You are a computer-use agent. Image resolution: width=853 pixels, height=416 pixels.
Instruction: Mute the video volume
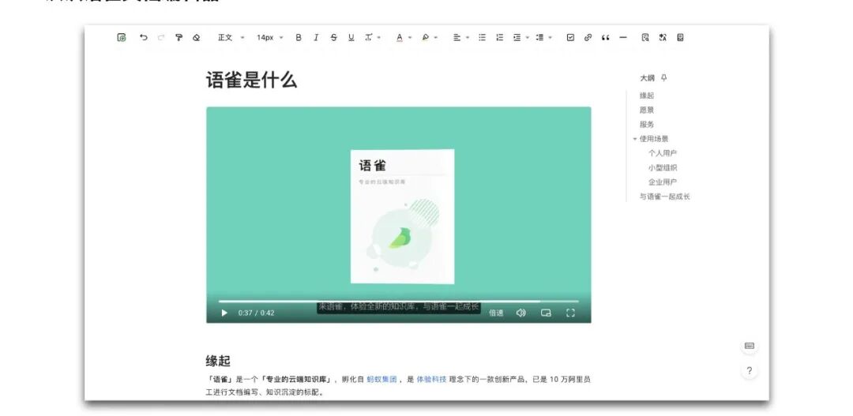click(520, 313)
